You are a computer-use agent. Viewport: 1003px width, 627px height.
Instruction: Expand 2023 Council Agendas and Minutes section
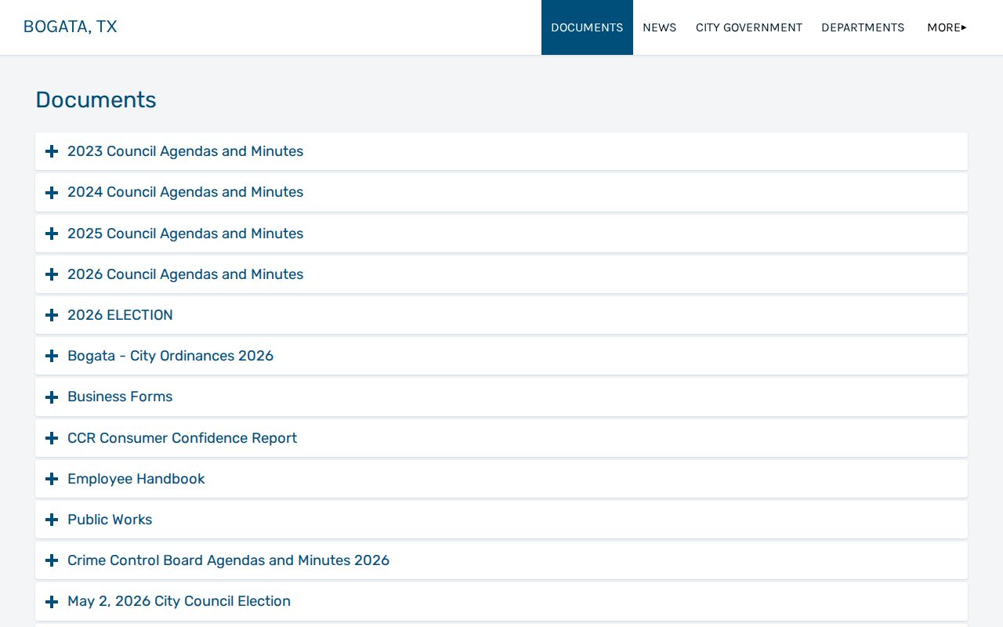(x=501, y=151)
